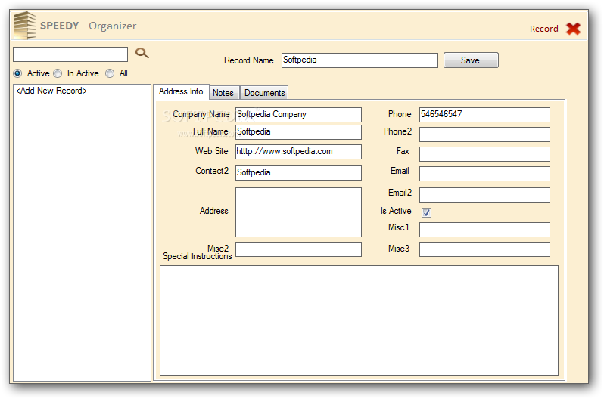The width and height of the screenshot is (604, 399).
Task: Click the Web Site field
Action: point(298,152)
